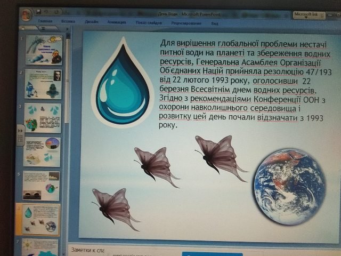This screenshot has width=341, height=256.
Task: Click the Undo arrow in quick access toolbar
Action: (x=46, y=12)
